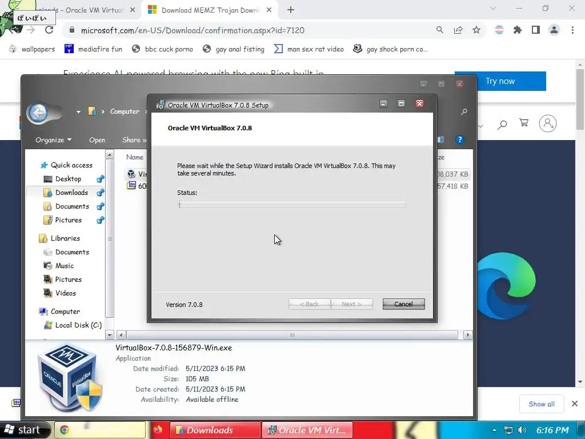Click the Explorer back arrow button
Viewport: 585px width, 439px height.
tap(38, 112)
